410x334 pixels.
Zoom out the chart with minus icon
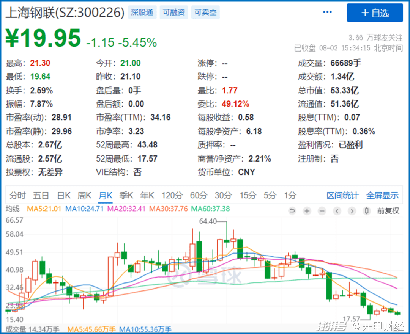[x=322, y=211]
